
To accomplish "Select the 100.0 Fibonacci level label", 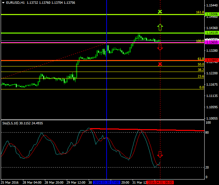I will [x=200, y=41].
